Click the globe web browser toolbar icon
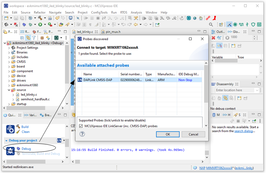266x173 pixels. point(195,18)
